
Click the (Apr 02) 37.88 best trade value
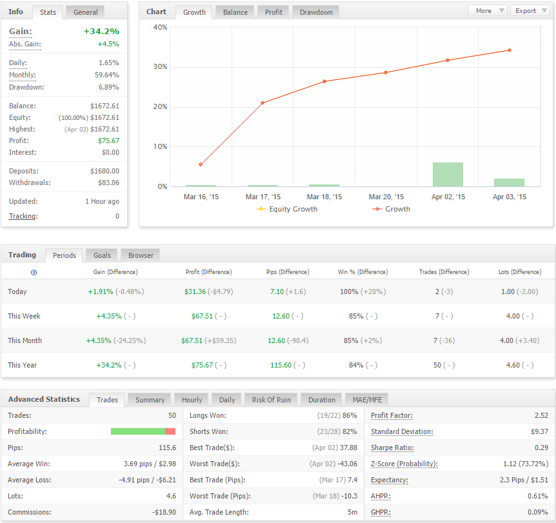[x=335, y=448]
